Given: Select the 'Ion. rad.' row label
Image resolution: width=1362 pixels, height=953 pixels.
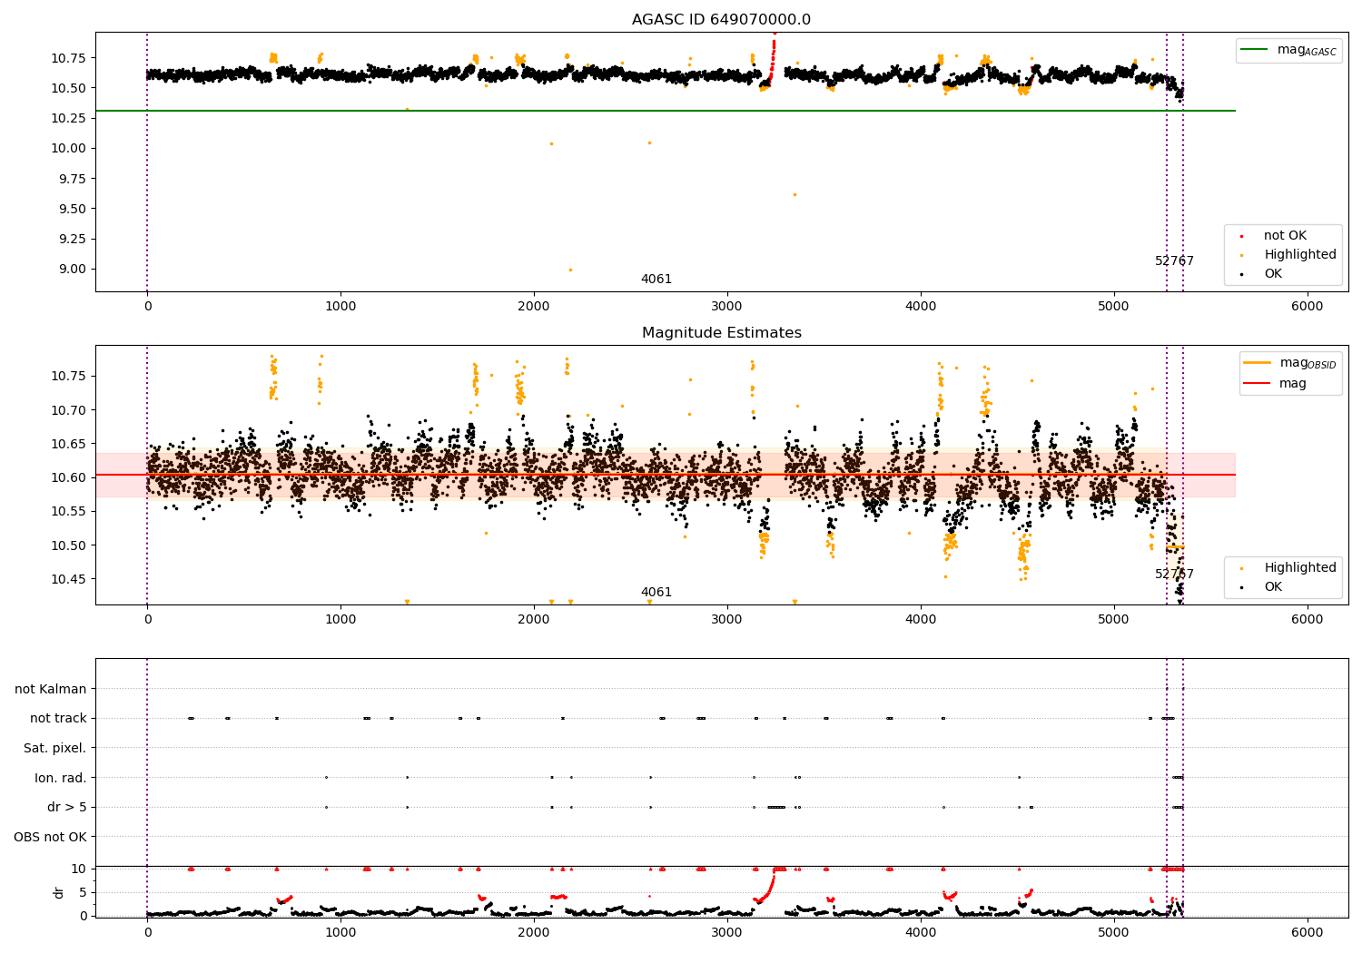Looking at the screenshot, I should point(61,778).
